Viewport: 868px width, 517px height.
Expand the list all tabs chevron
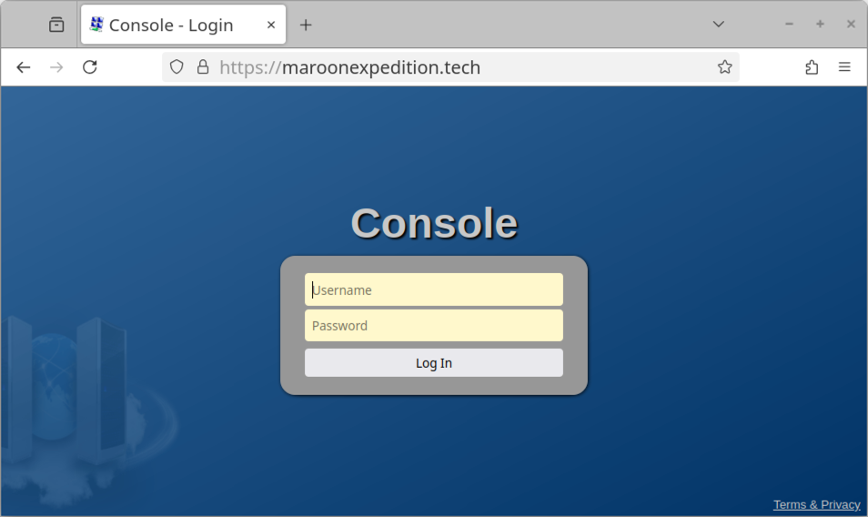[x=719, y=25]
